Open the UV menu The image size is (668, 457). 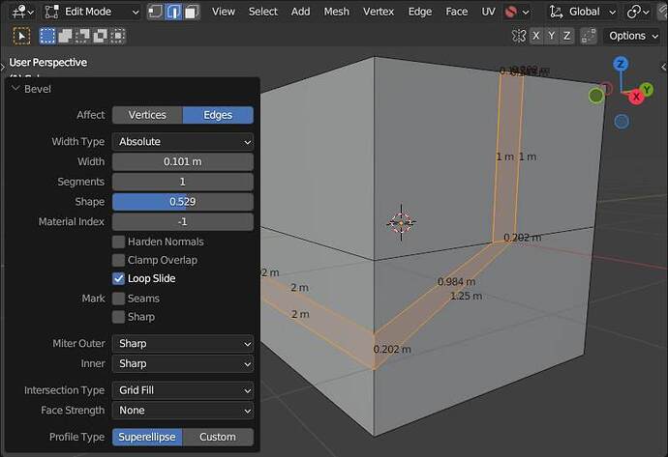pos(488,12)
